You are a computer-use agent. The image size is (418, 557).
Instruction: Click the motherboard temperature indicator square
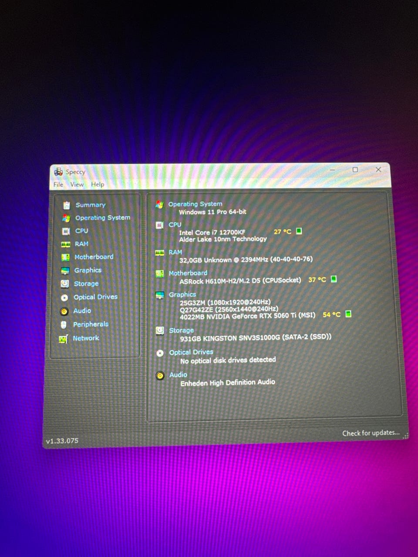tap(334, 279)
